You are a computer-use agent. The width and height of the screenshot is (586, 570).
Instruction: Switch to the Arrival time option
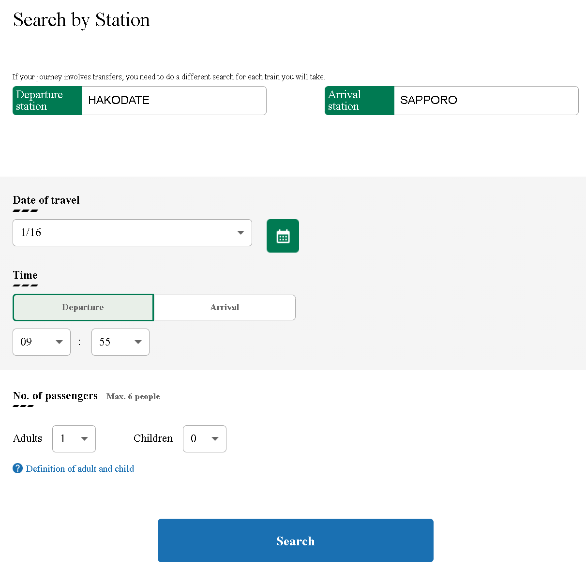pos(225,307)
